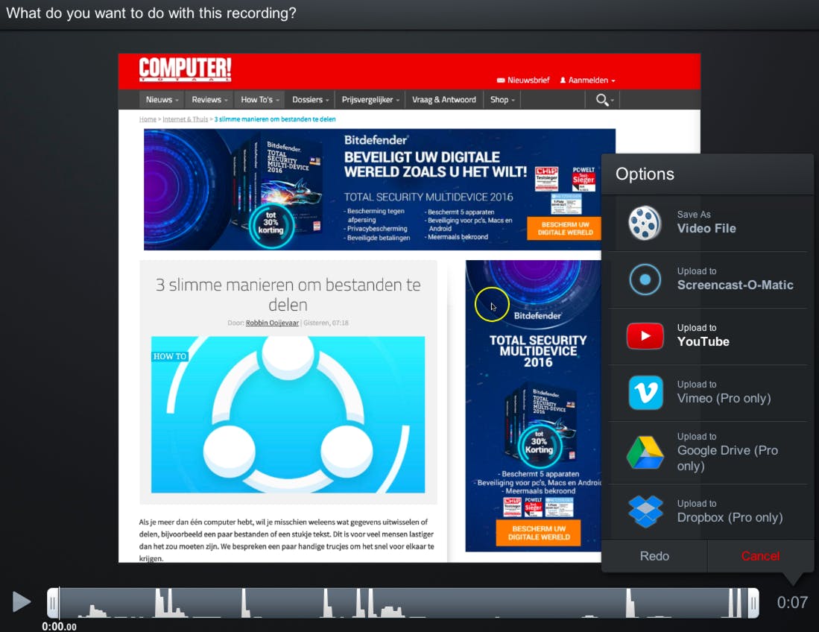
Task: Open Vraag & Antwoord page
Action: coord(444,100)
